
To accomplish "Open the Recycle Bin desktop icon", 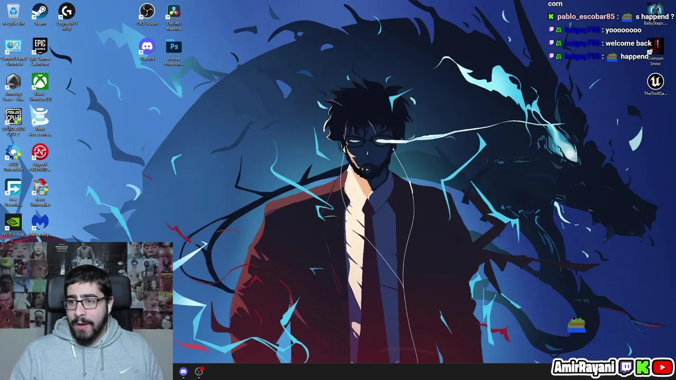I will coord(13,14).
